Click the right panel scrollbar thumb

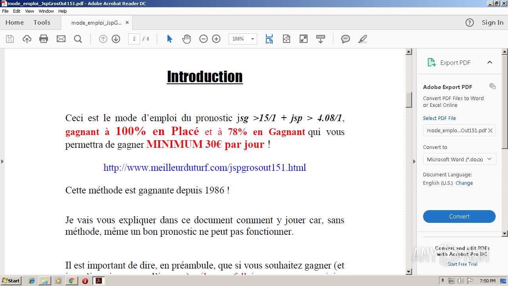click(x=505, y=101)
